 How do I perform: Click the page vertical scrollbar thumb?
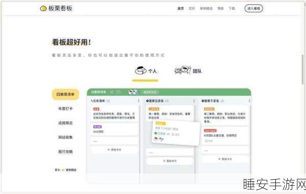[302, 69]
